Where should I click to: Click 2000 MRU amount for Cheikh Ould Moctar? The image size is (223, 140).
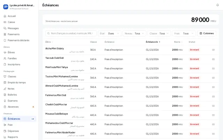coord(177,106)
